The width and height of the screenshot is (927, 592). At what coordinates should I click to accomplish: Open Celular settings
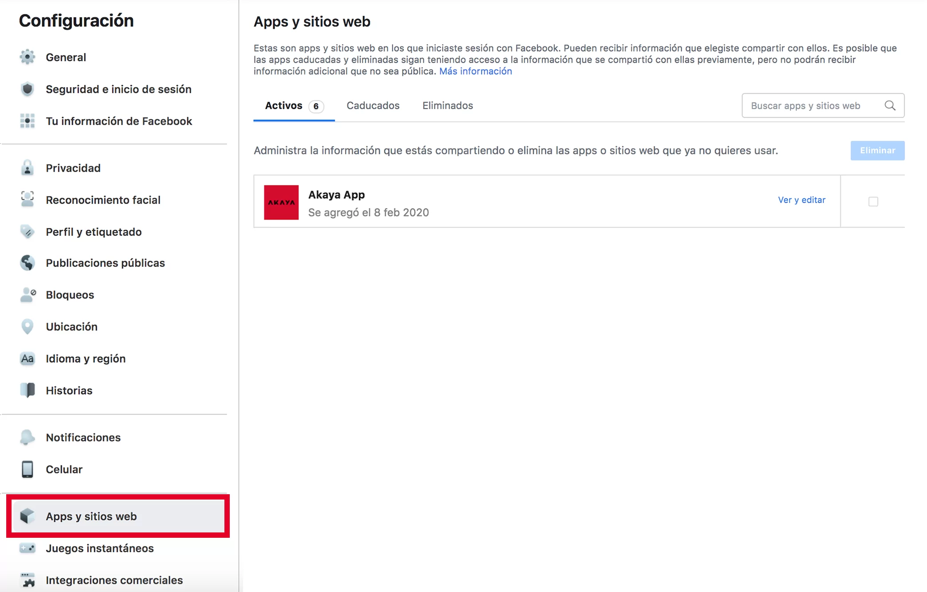tap(64, 470)
